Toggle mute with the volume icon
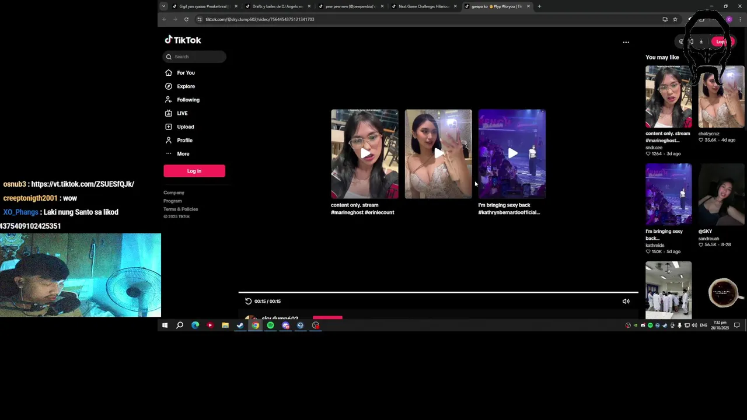The width and height of the screenshot is (747, 420). 626,301
